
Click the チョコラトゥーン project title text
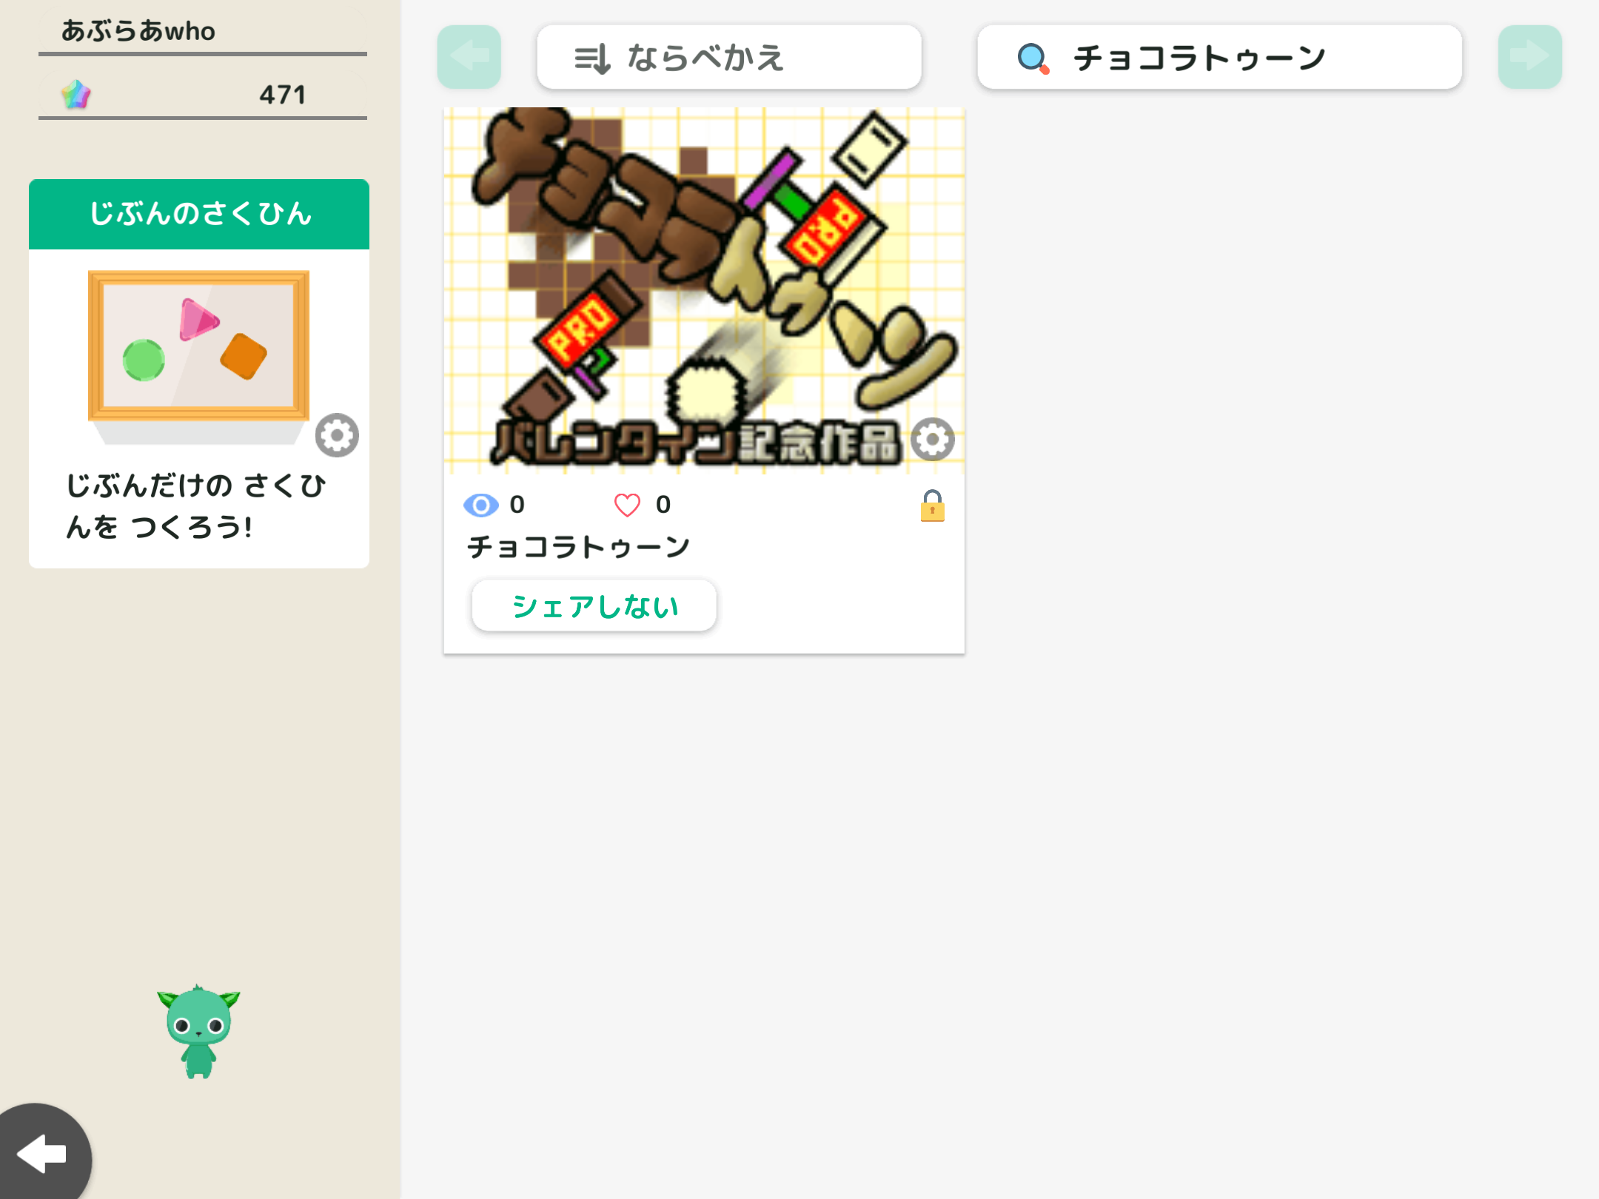[x=578, y=547]
